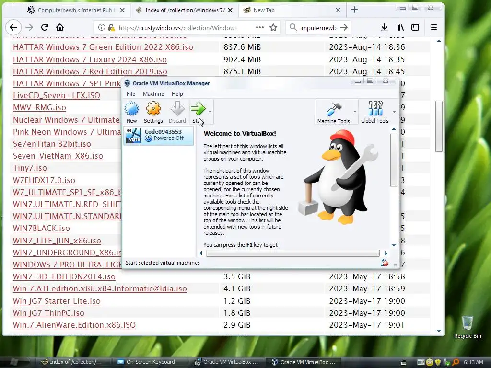Go forward in Firefox
Image resolution: width=491 pixels, height=368 pixels.
pos(29,27)
